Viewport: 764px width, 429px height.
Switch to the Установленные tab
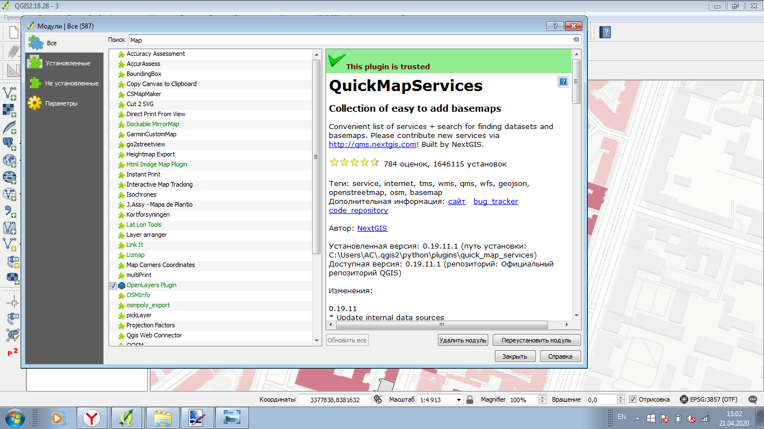pyautogui.click(x=64, y=63)
